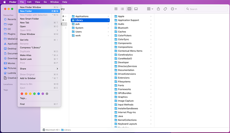Select the Application Support folder
The width and height of the screenshot is (230, 133).
tap(133, 20)
